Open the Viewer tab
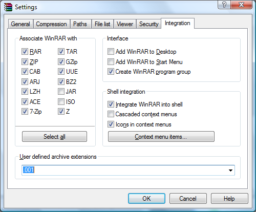This screenshot has height=212, width=256. tap(125, 24)
